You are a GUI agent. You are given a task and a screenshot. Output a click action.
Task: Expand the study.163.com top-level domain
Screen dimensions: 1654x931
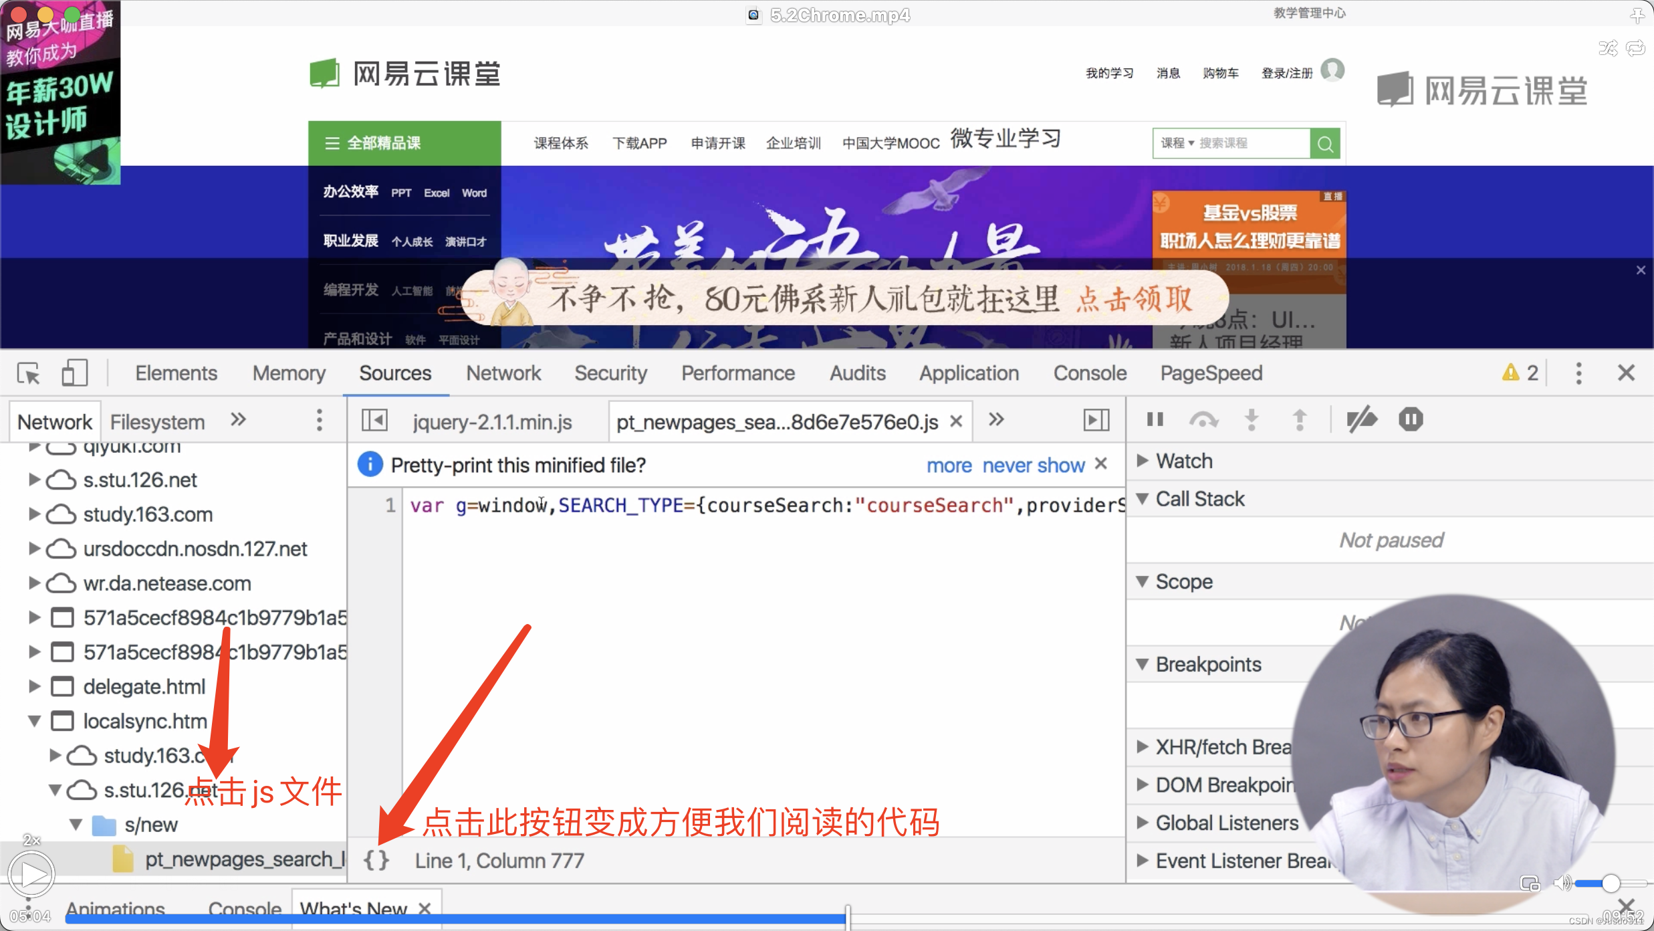(34, 514)
